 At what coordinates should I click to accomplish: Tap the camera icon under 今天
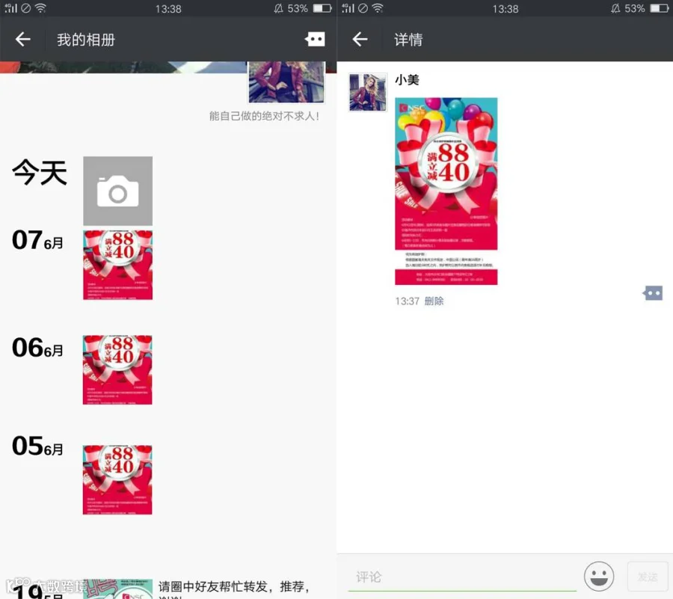(x=117, y=191)
